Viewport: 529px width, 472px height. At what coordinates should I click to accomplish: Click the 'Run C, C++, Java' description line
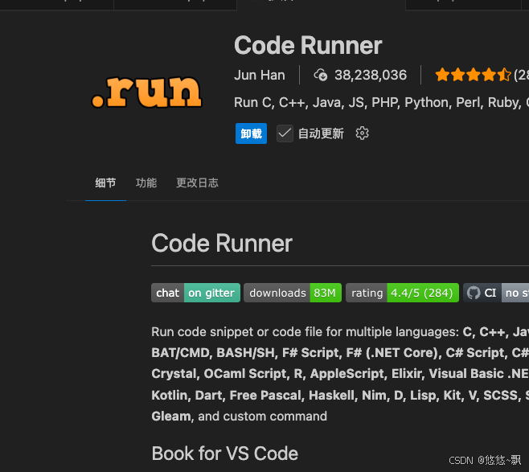(381, 103)
